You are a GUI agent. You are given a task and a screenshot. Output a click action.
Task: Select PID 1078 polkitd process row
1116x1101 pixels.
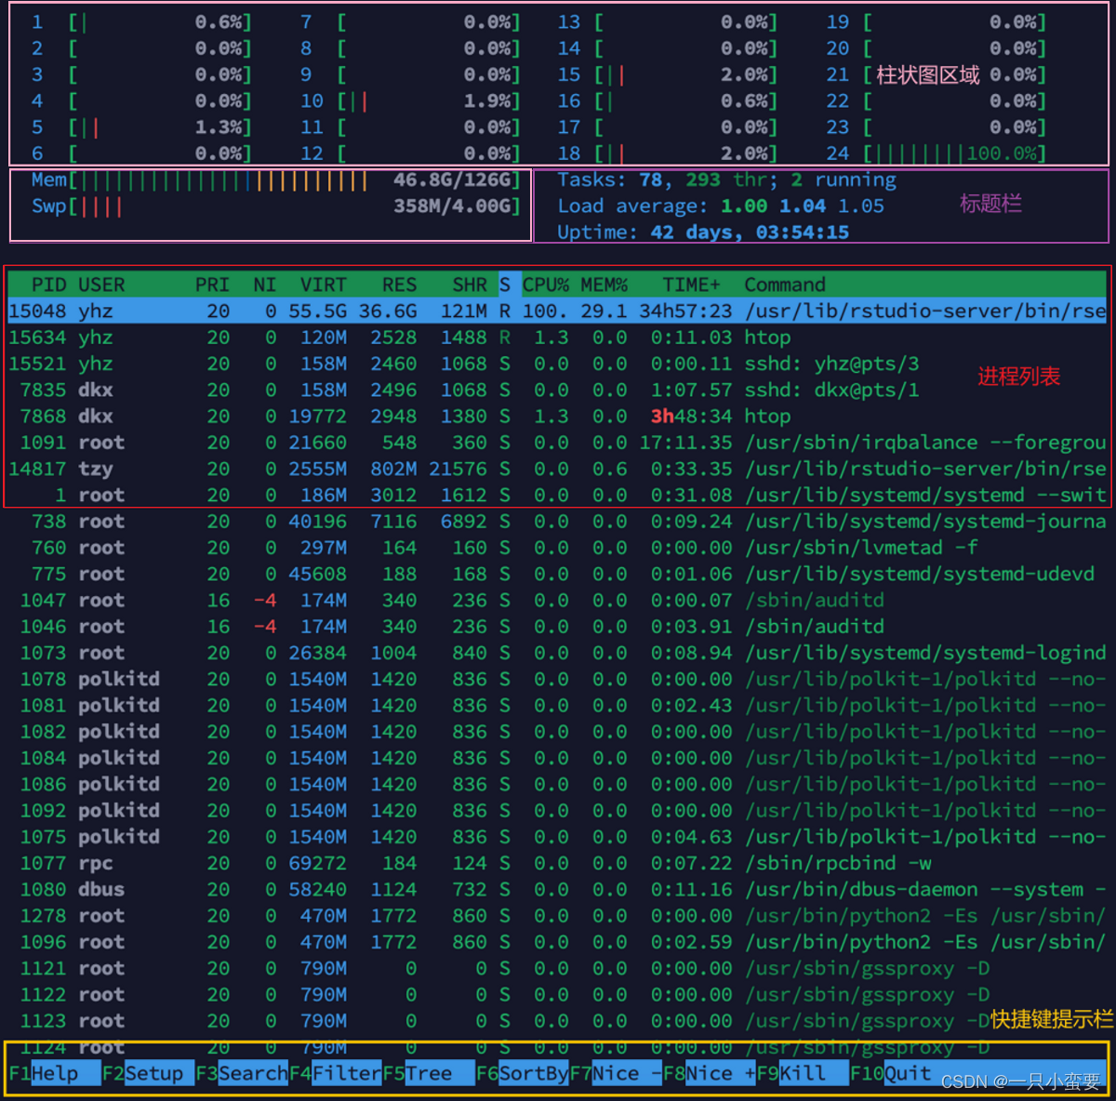tap(557, 679)
